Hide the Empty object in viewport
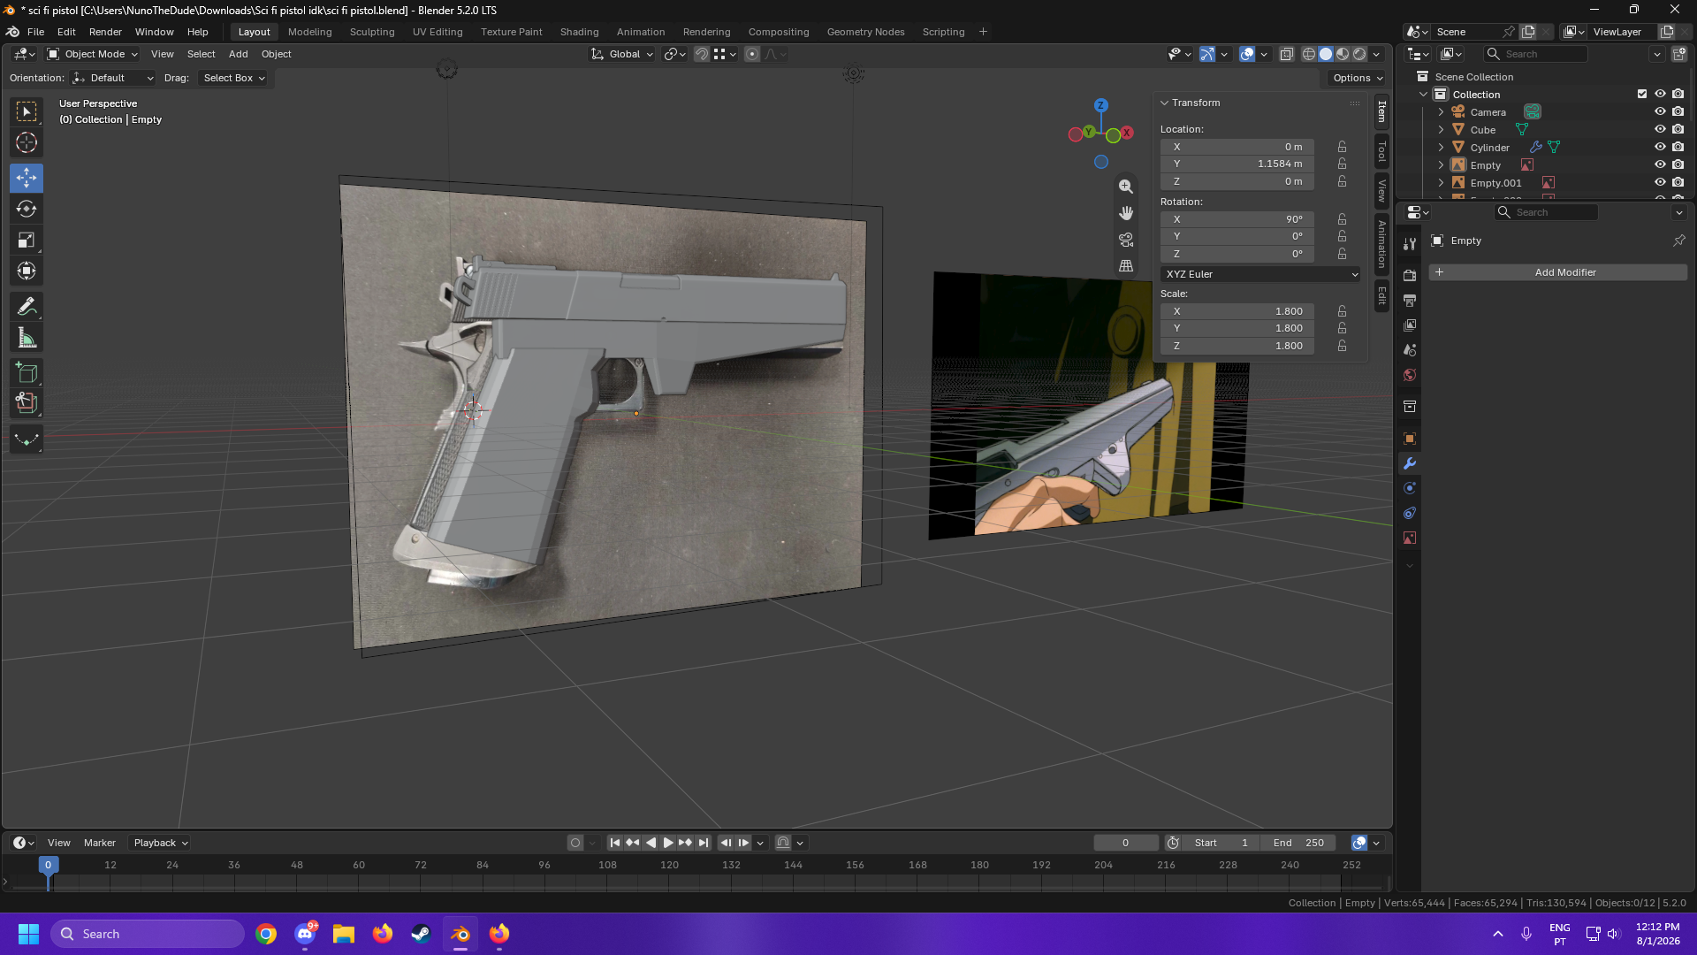The image size is (1697, 955). [x=1660, y=164]
